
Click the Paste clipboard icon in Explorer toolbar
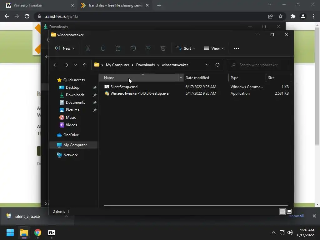[x=118, y=48]
